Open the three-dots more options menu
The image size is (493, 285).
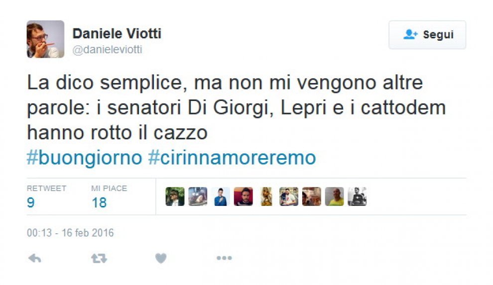coord(224,258)
